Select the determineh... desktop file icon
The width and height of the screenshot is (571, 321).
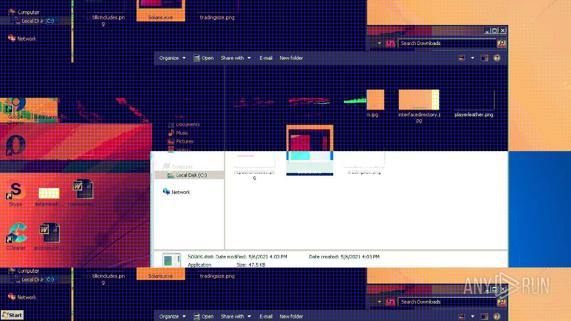click(x=49, y=196)
